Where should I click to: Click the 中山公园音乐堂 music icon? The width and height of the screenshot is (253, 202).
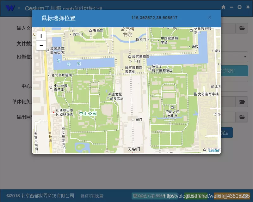pyautogui.click(x=51, y=87)
